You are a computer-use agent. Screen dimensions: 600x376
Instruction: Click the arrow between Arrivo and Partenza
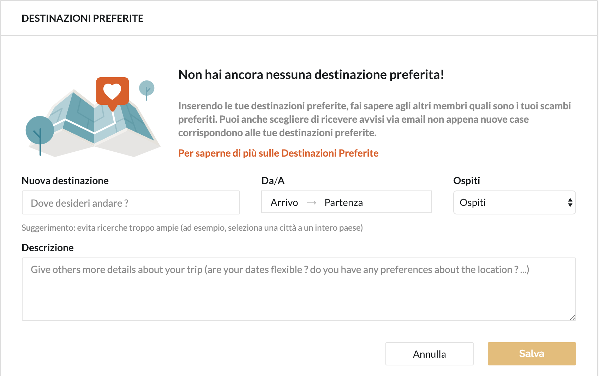[x=311, y=203]
